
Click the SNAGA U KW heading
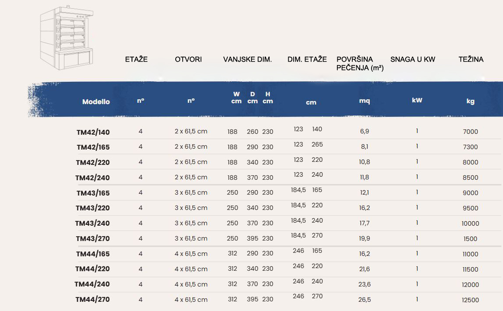(413, 59)
